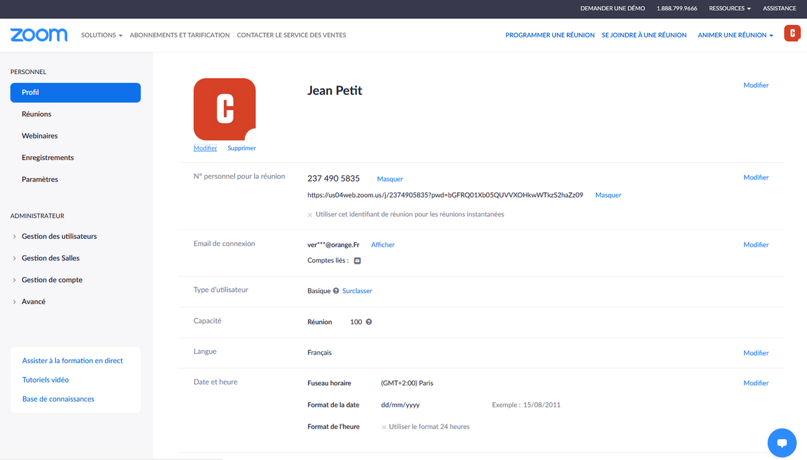The height and width of the screenshot is (460, 807).
Task: Open Webinaires in the sidebar
Action: tap(40, 136)
